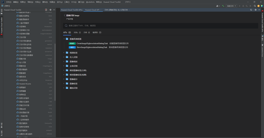The image size is (264, 138).
Task: Minimize the Huawei Cloud Toolkit side panel
Action: (54, 10)
